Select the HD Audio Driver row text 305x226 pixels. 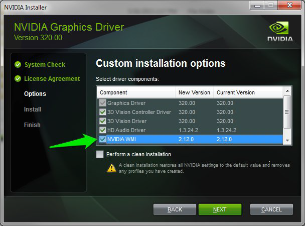(x=126, y=130)
